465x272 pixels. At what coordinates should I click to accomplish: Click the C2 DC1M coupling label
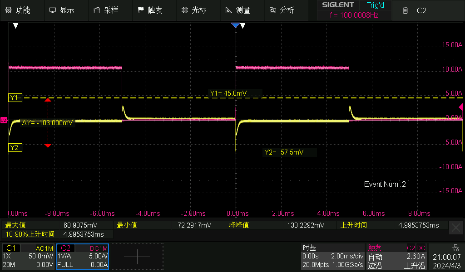click(99, 248)
